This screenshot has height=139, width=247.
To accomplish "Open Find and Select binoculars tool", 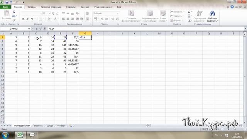I will pyautogui.click(x=212, y=16).
